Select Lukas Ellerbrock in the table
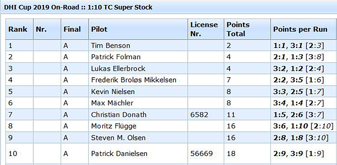337x165 pixels. pyautogui.click(x=118, y=69)
